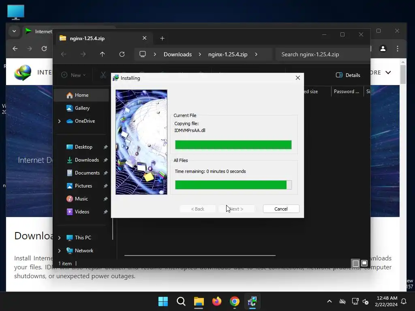Unpin Downloads using its pin icon

click(x=106, y=160)
